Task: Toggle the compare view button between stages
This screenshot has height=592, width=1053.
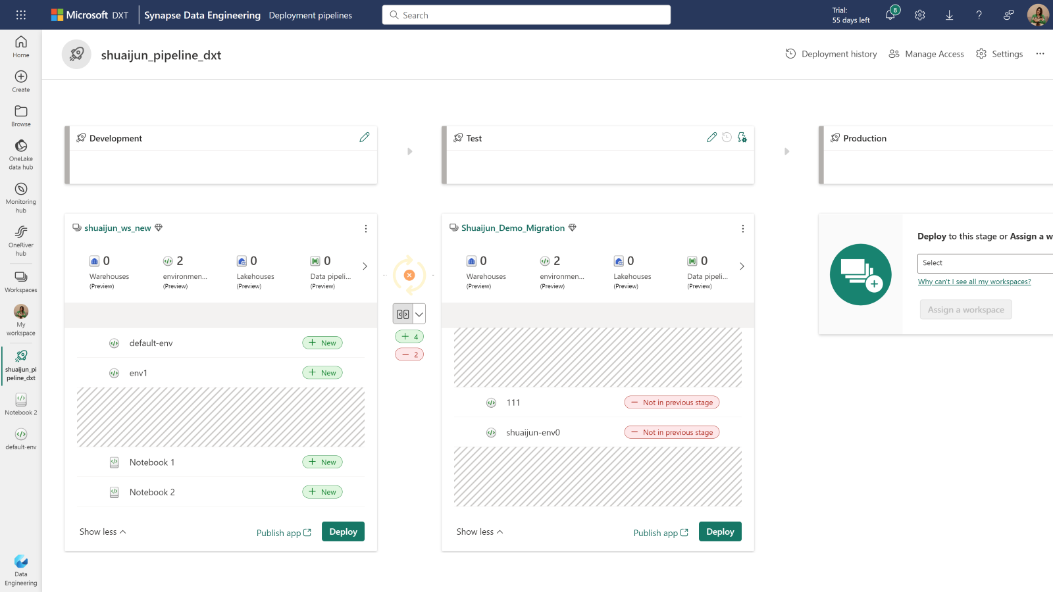Action: point(403,314)
